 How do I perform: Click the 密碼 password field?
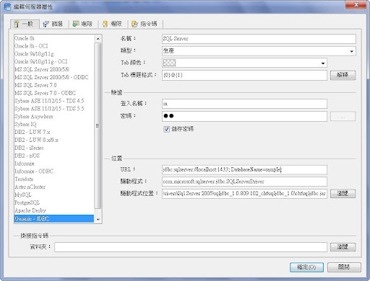(x=244, y=116)
